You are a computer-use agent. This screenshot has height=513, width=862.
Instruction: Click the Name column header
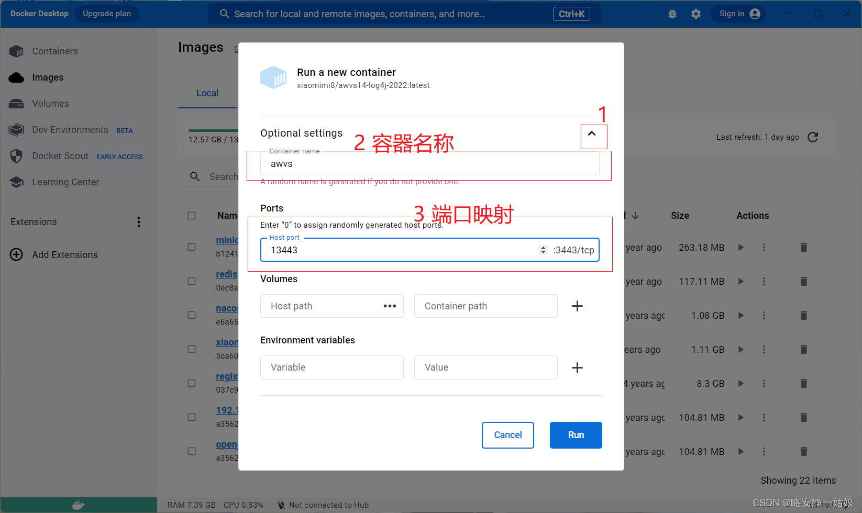[x=228, y=216]
